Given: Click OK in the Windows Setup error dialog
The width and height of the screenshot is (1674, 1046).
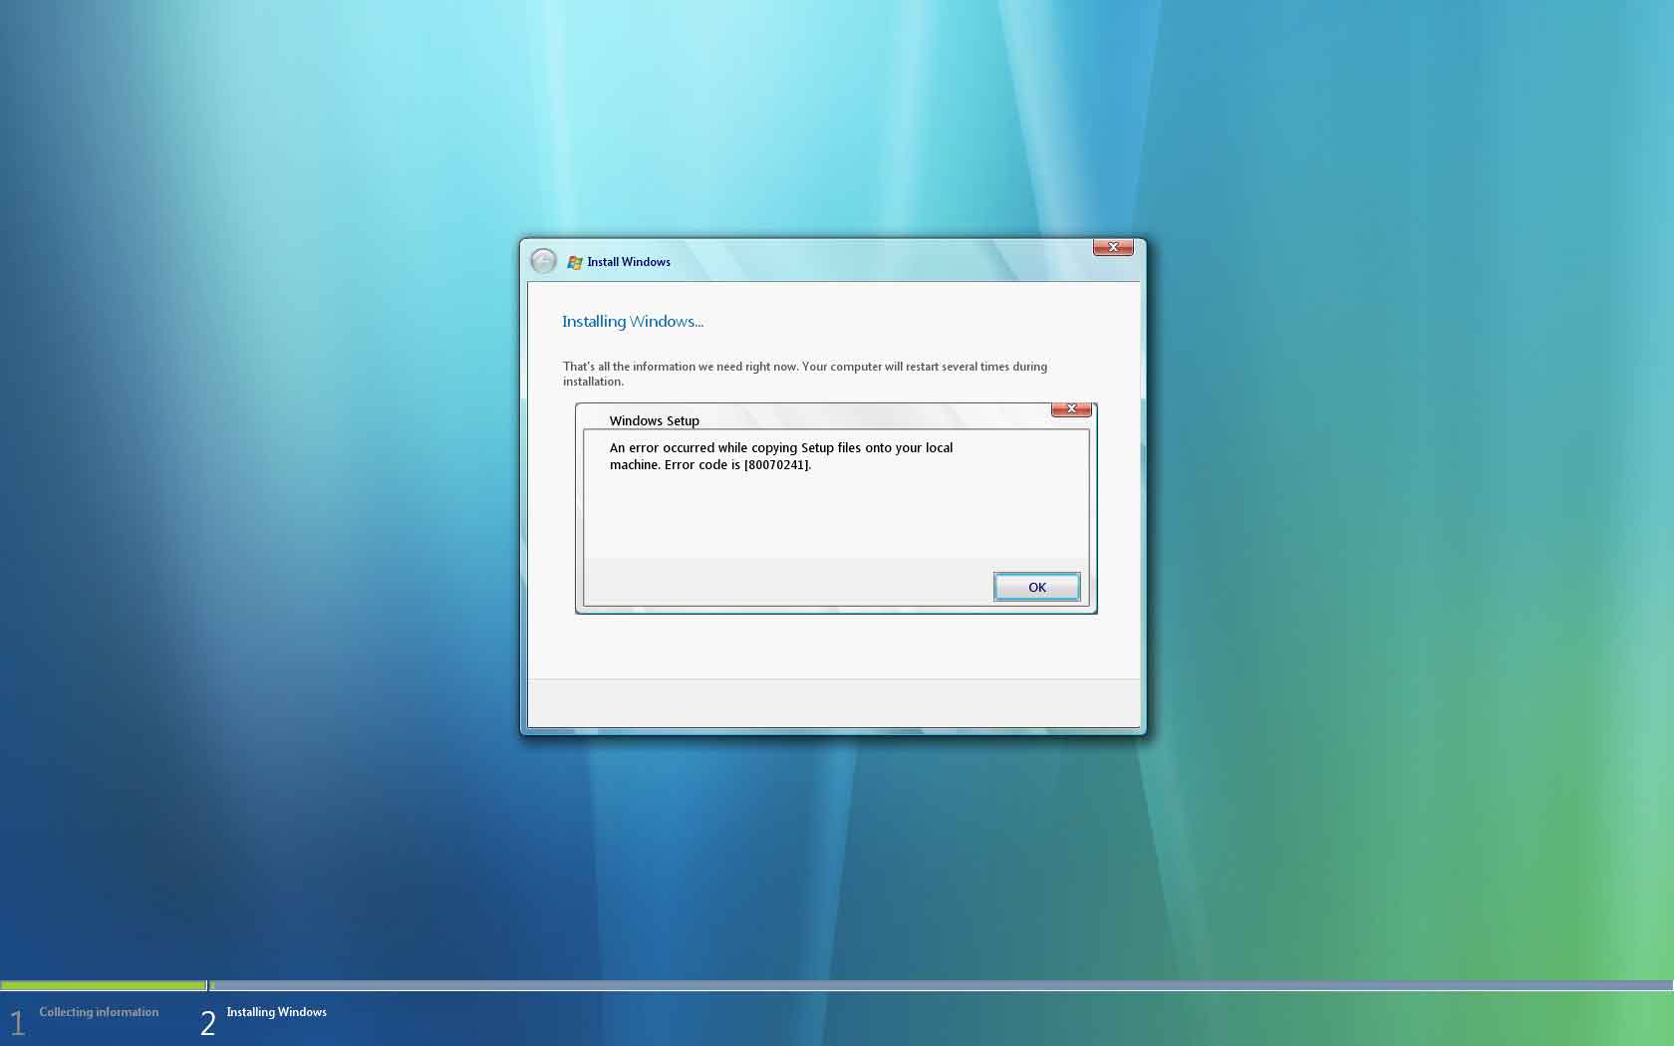Looking at the screenshot, I should pos(1036,587).
